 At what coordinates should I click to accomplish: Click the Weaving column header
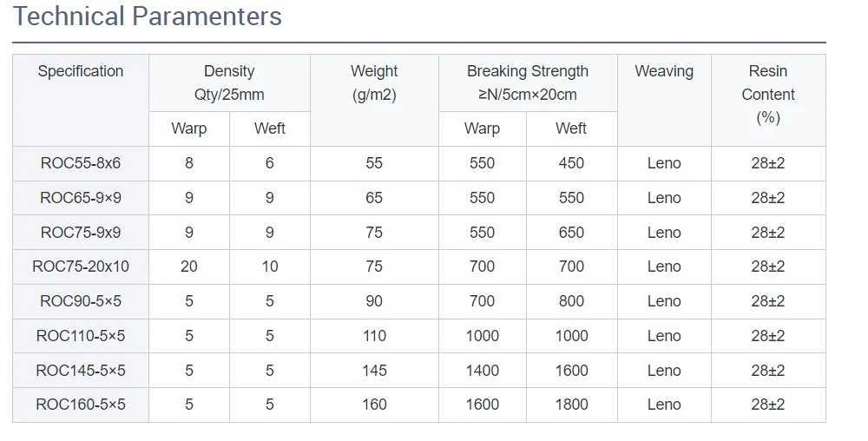pyautogui.click(x=664, y=100)
